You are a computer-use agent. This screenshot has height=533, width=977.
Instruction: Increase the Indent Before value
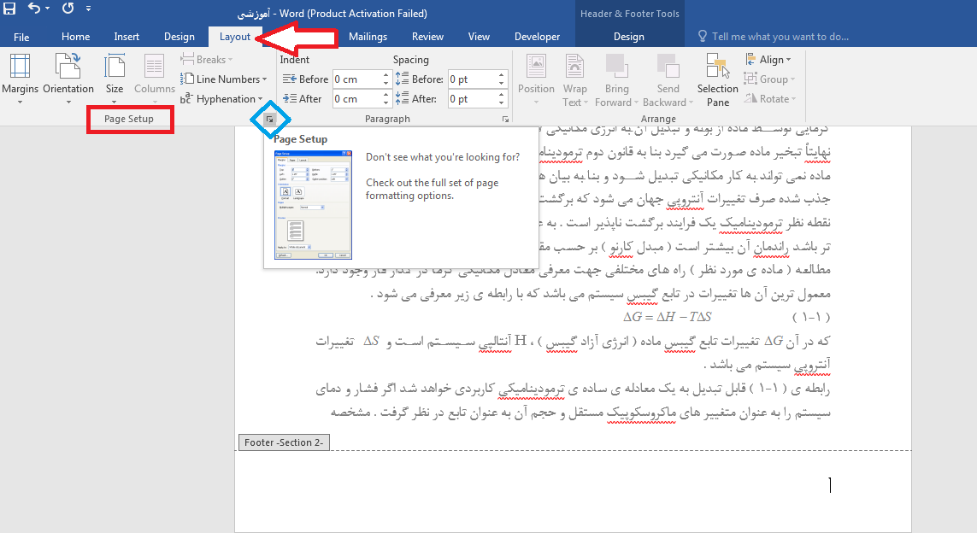pyautogui.click(x=386, y=75)
